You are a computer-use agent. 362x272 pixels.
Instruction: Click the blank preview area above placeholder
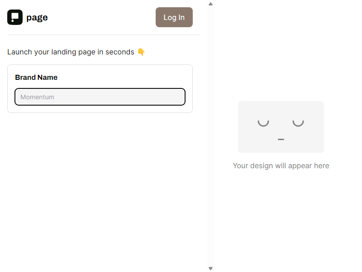pos(281,51)
